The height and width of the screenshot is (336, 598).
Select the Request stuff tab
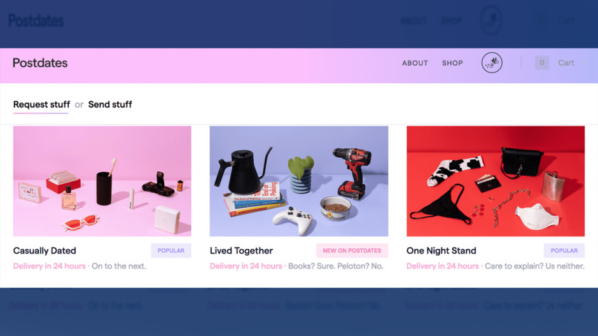(41, 104)
